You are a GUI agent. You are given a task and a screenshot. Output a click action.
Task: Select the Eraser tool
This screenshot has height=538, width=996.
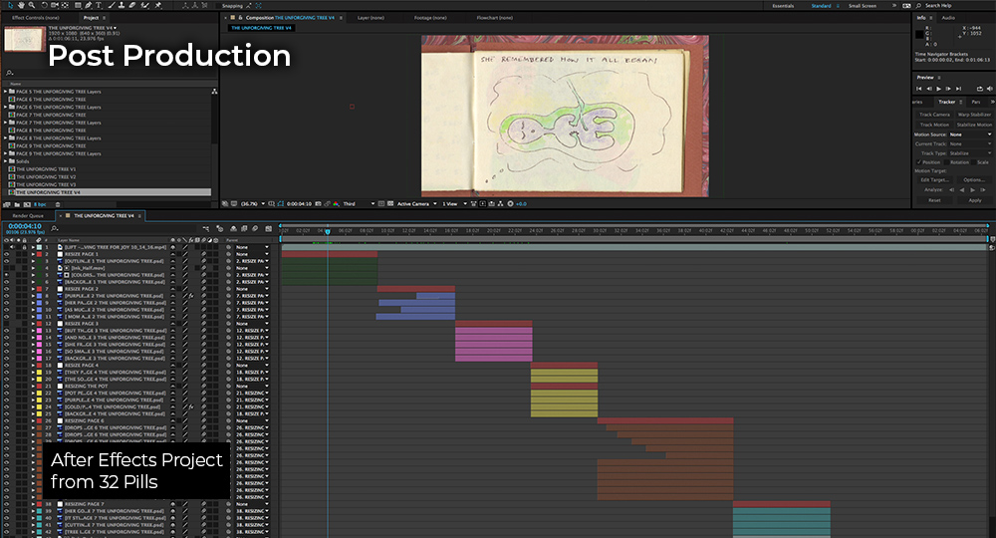click(132, 5)
